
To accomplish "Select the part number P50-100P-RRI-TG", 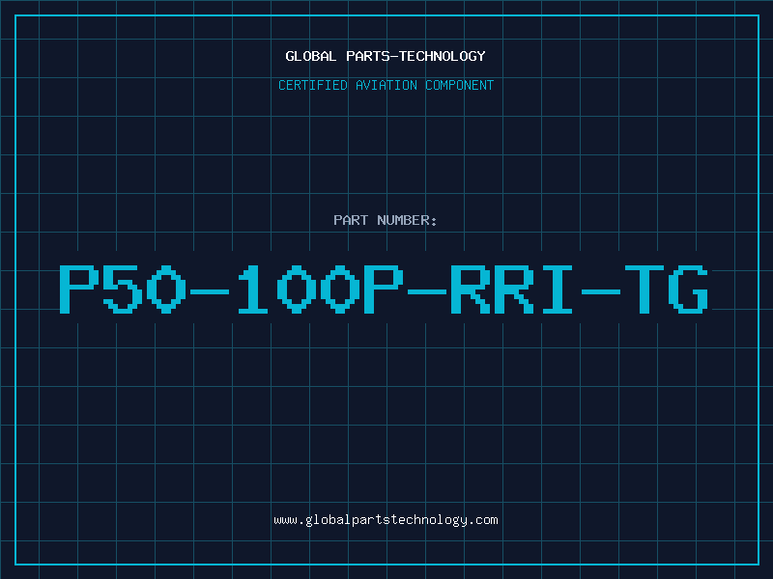I will pyautogui.click(x=384, y=289).
